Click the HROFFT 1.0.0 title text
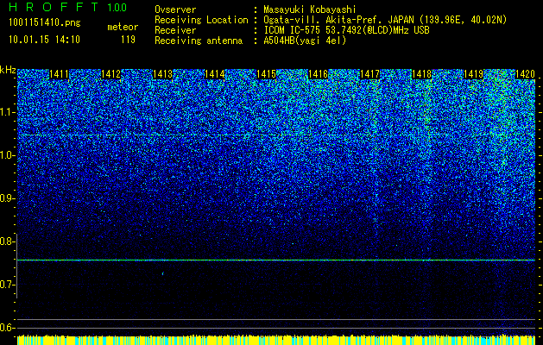The width and height of the screenshot is (543, 345). click(68, 7)
